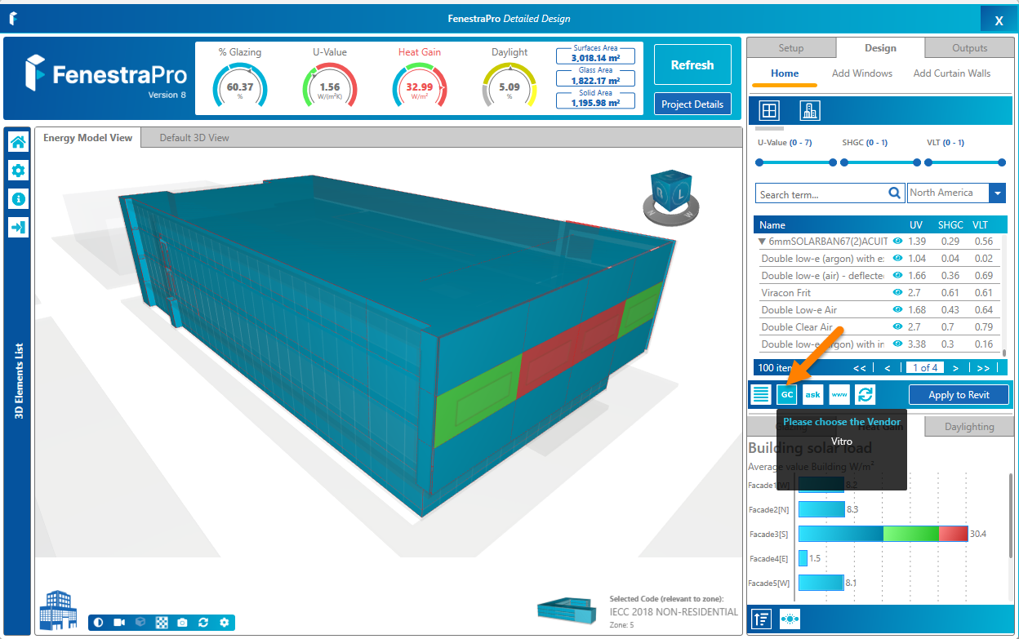This screenshot has height=639, width=1019.
Task: Toggle eye for Double Clear Air row
Action: click(898, 326)
